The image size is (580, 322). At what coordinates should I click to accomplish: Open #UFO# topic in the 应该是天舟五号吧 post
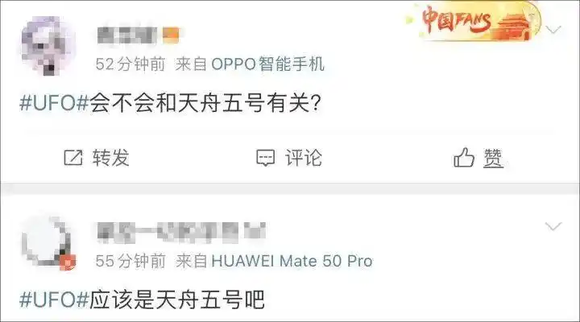(x=54, y=299)
